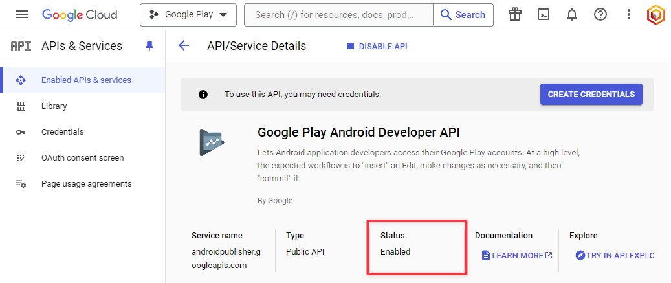The image size is (671, 283).
Task: Click the Google Cloud logo
Action: 80,15
